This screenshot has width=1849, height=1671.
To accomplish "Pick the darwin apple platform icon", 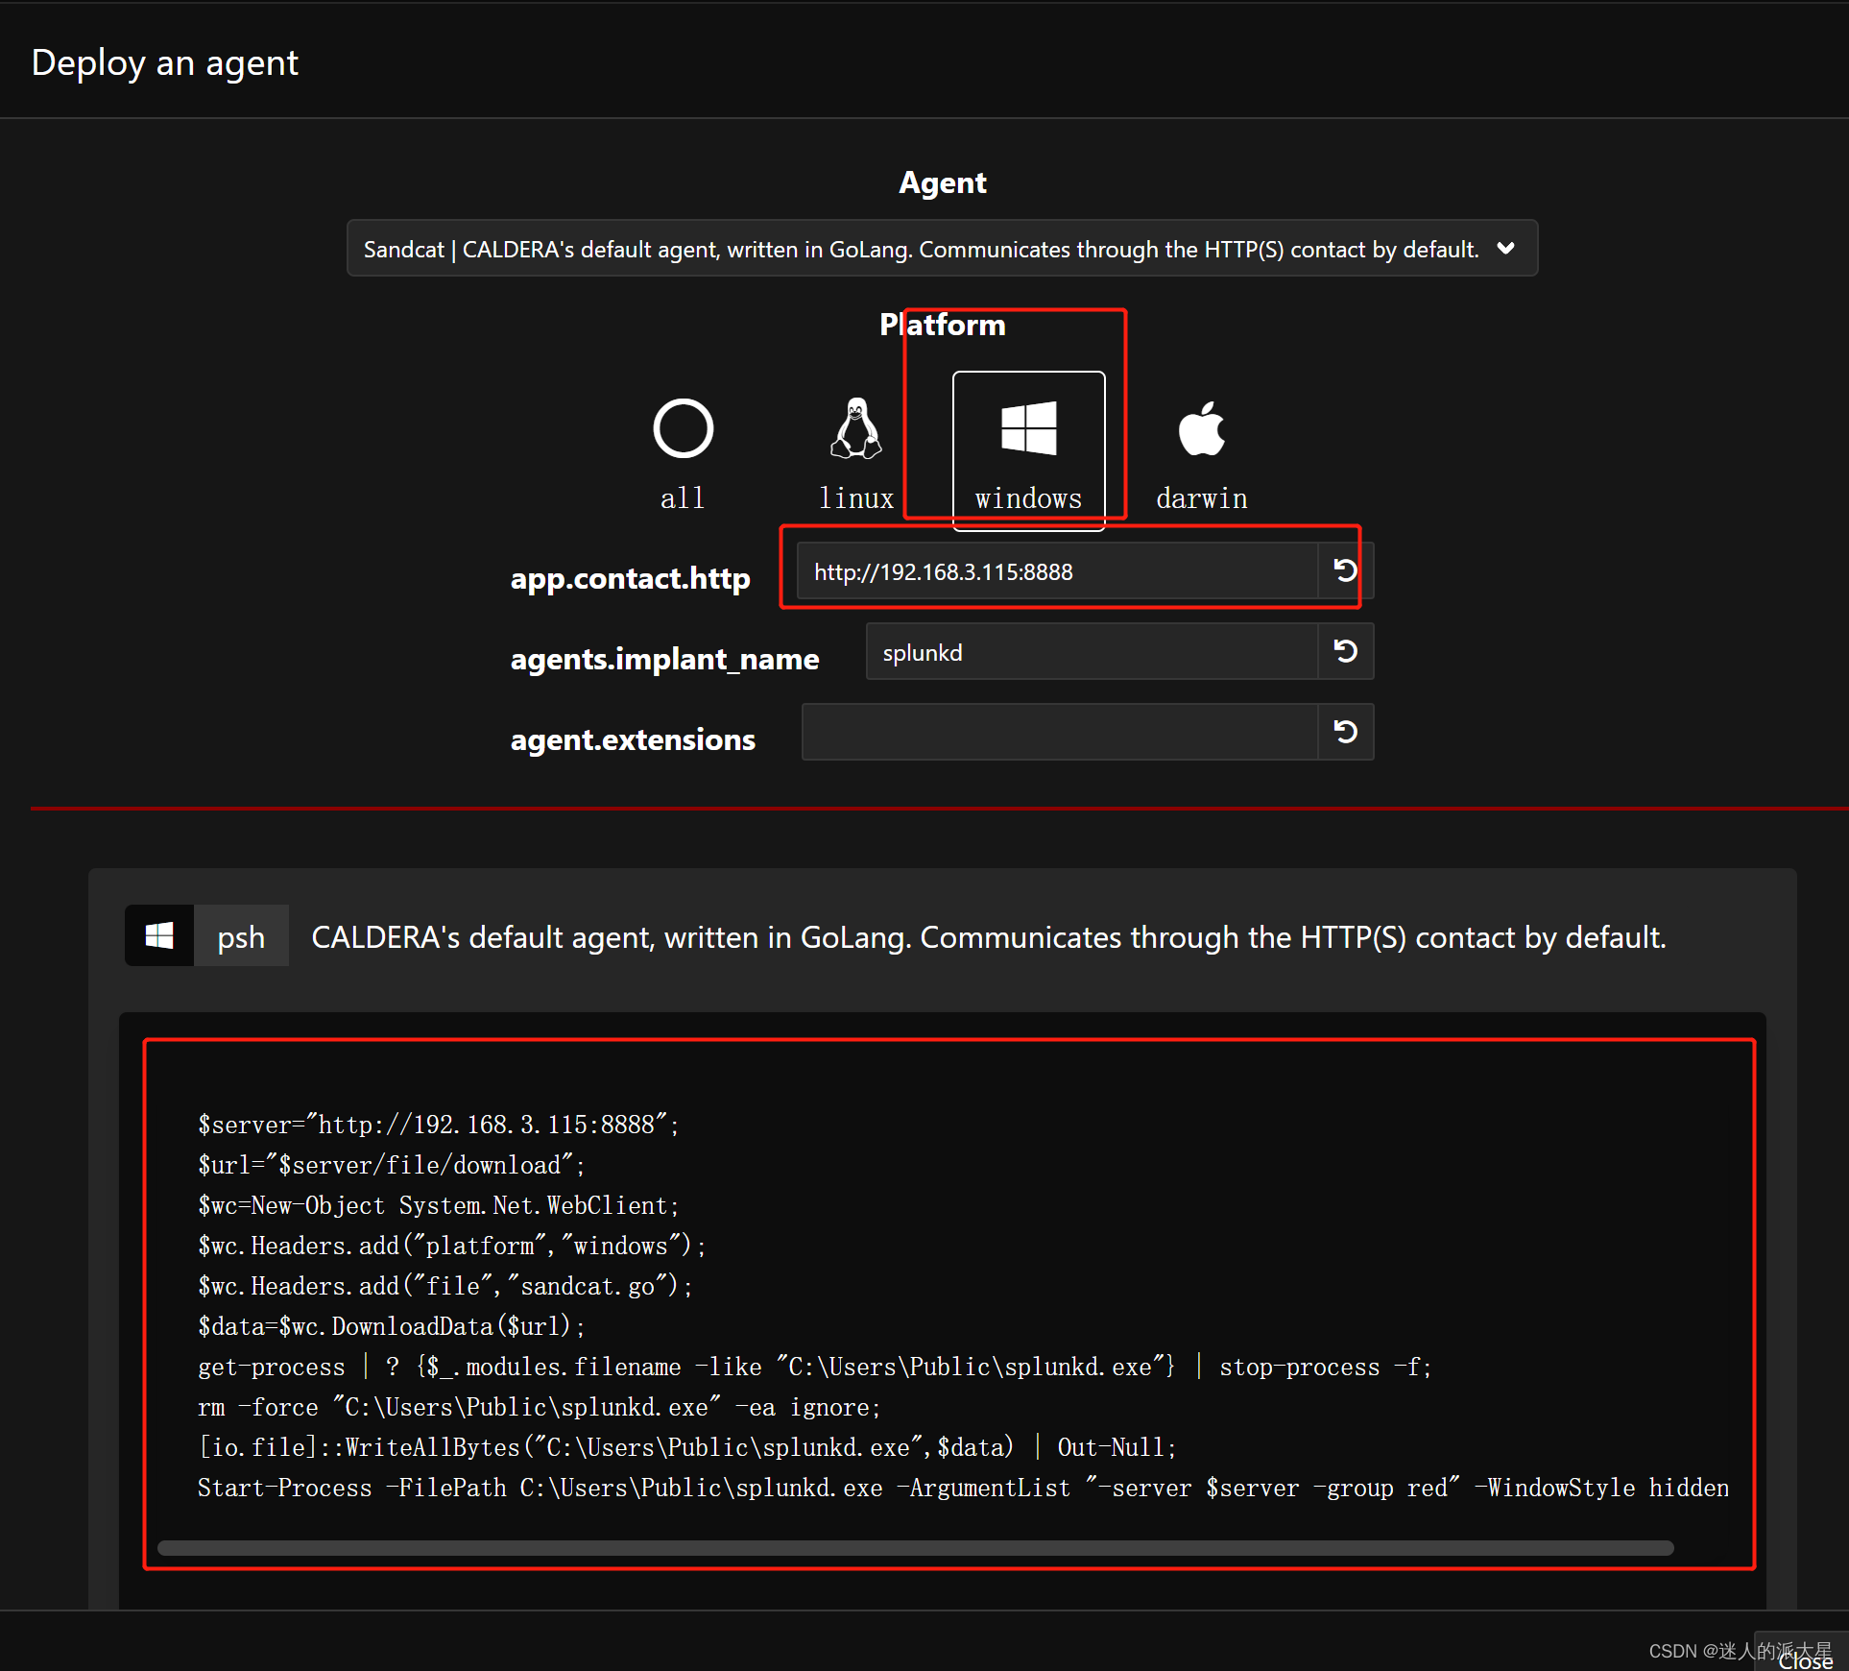I will pos(1201,428).
